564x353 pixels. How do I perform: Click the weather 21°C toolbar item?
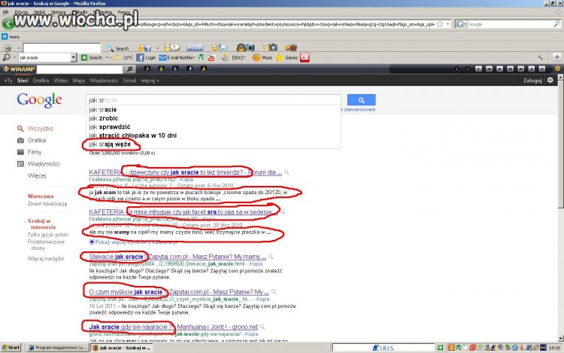(124, 57)
